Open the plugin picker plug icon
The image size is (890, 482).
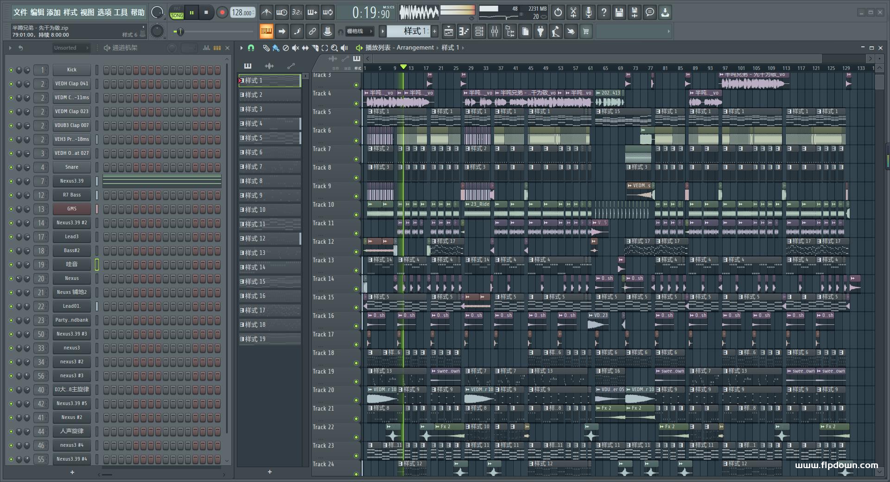[540, 32]
